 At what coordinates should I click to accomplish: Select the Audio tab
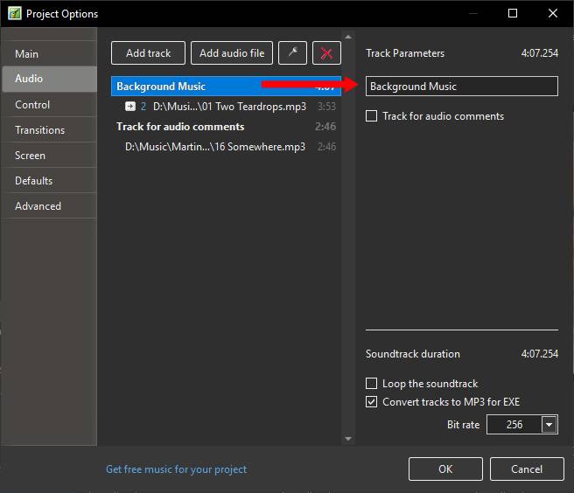pyautogui.click(x=49, y=79)
